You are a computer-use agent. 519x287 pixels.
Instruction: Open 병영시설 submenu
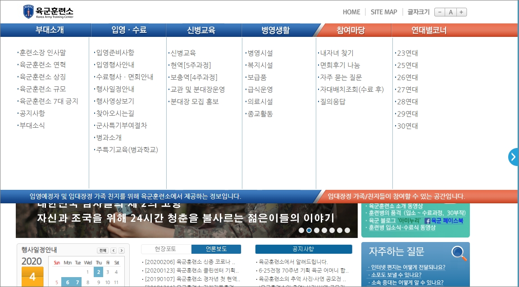click(x=260, y=53)
